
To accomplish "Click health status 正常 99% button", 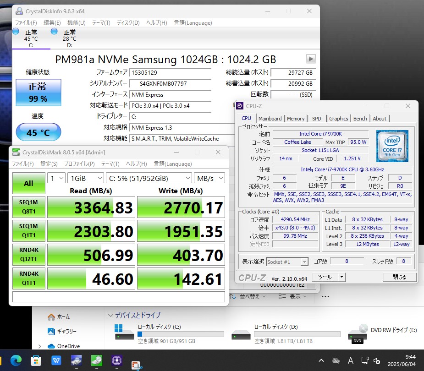I will (x=39, y=93).
